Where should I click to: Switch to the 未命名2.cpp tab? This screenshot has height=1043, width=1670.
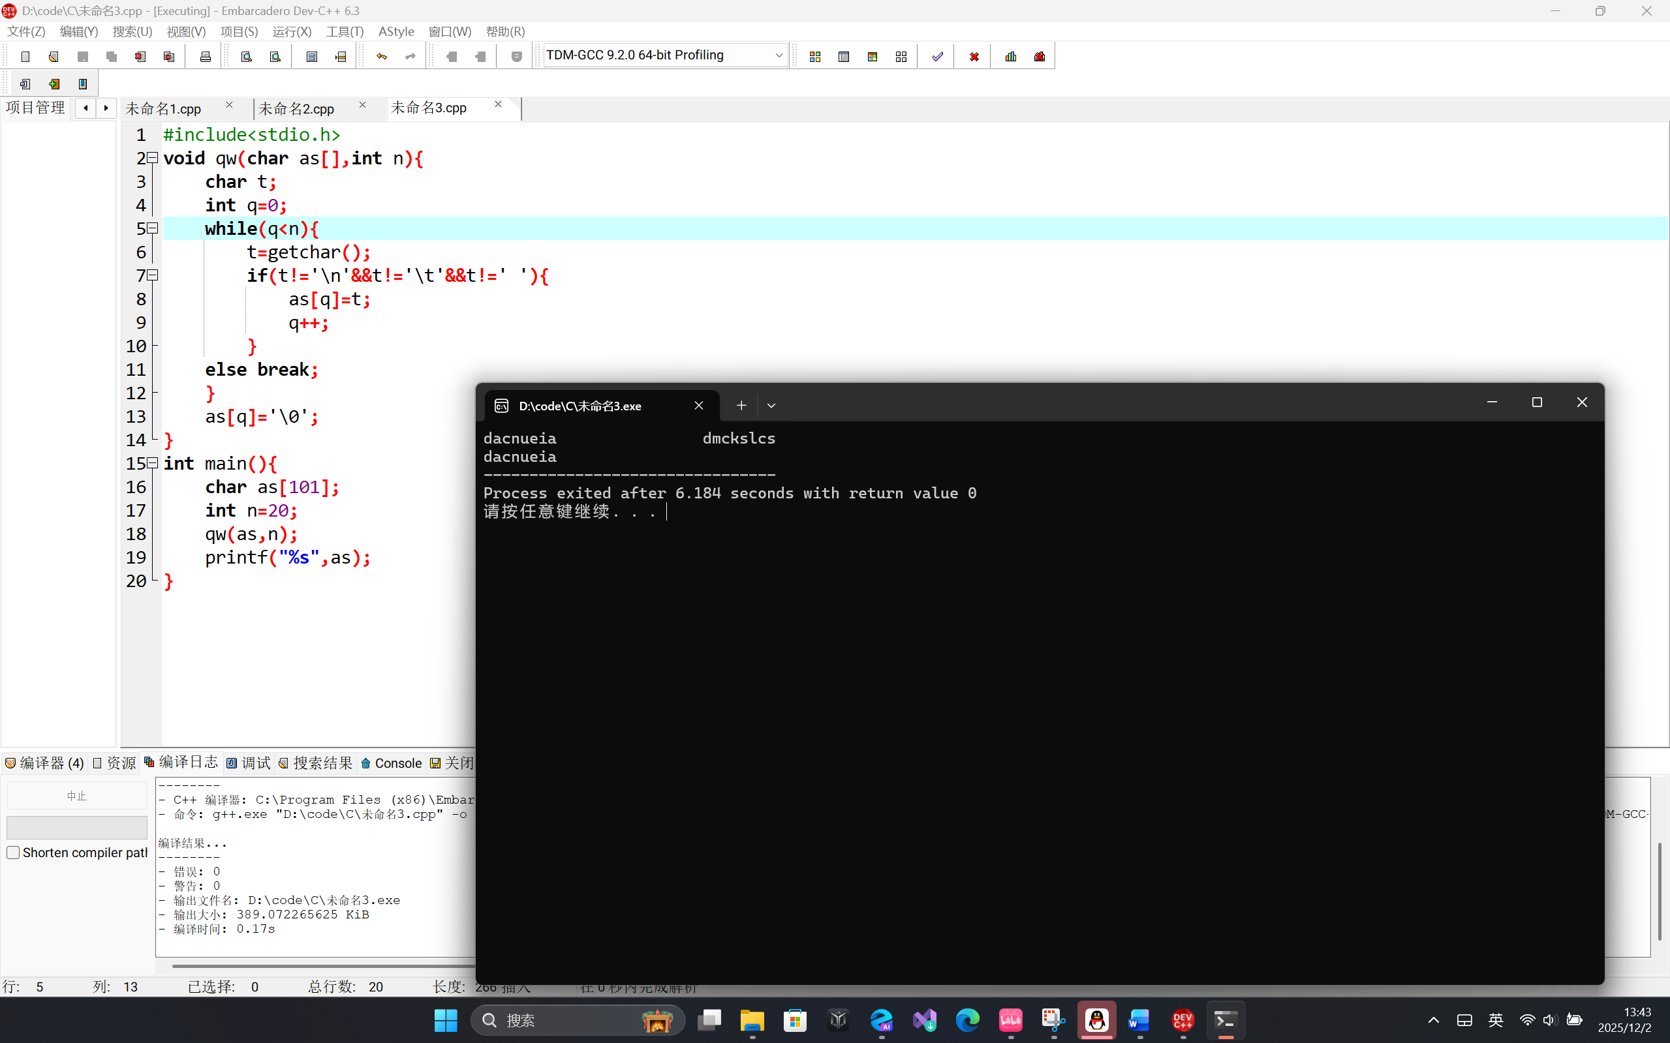297,108
